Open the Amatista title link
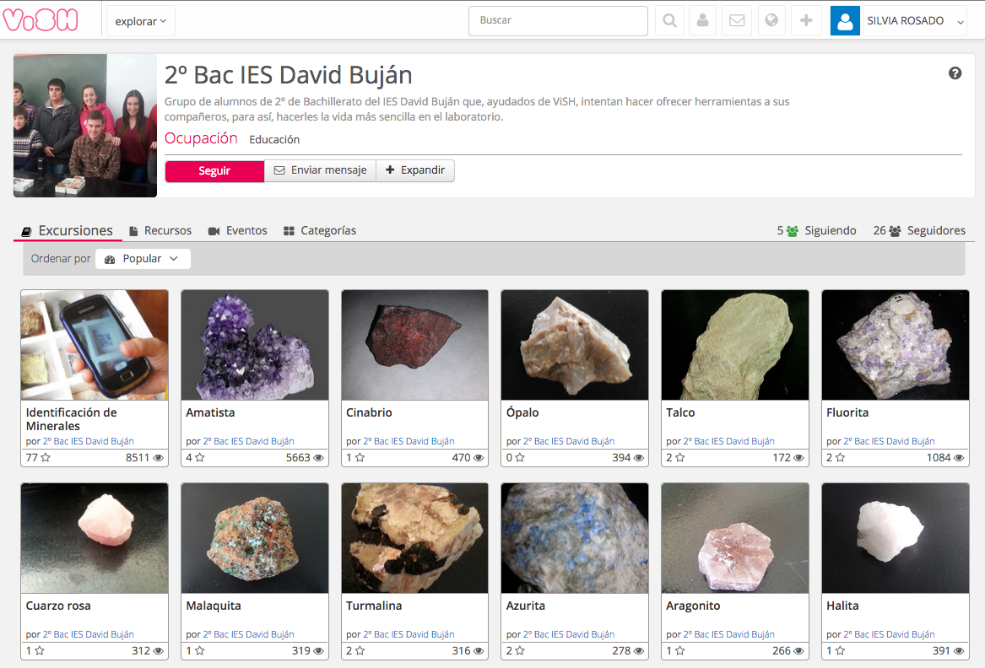The height and width of the screenshot is (668, 985). pyautogui.click(x=210, y=412)
